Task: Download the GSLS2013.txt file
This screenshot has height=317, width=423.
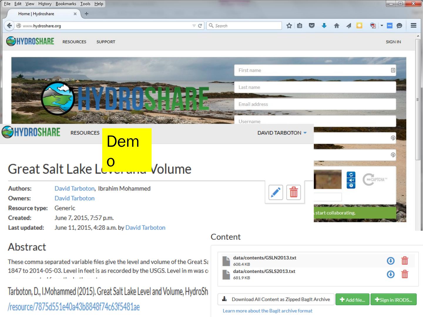Action: tap(391, 274)
